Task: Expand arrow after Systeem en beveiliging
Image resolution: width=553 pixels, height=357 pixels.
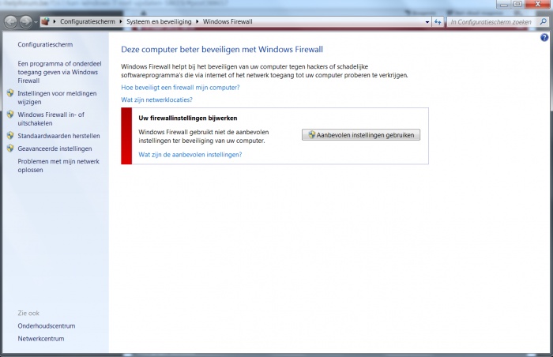Action: (197, 21)
